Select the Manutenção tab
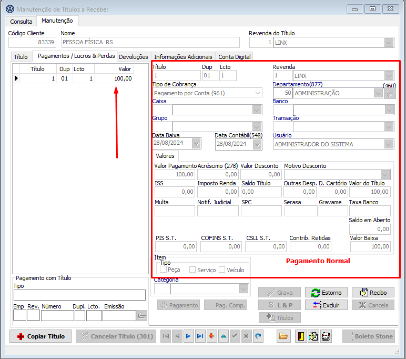The width and height of the screenshot is (406, 359). coord(57,21)
